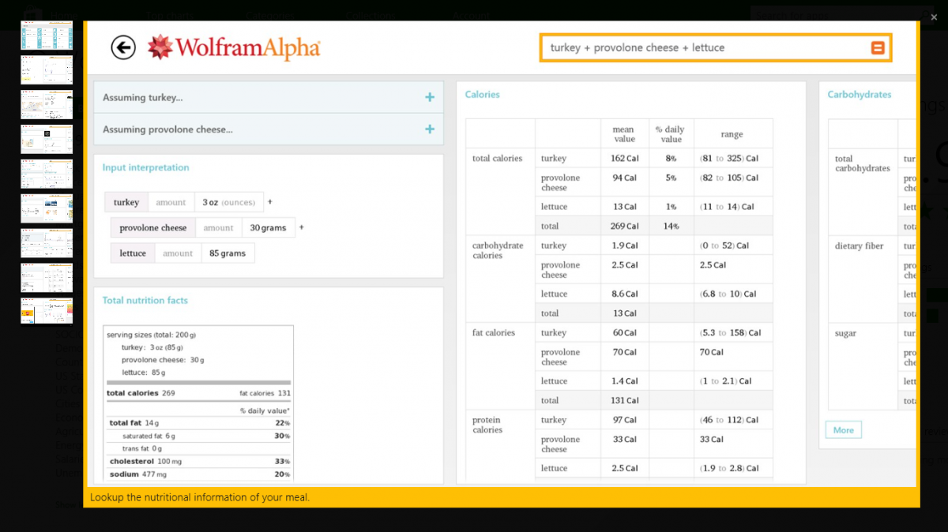
Task: Click the back arrow beside the WolframAlpha logo
Action: click(x=123, y=47)
